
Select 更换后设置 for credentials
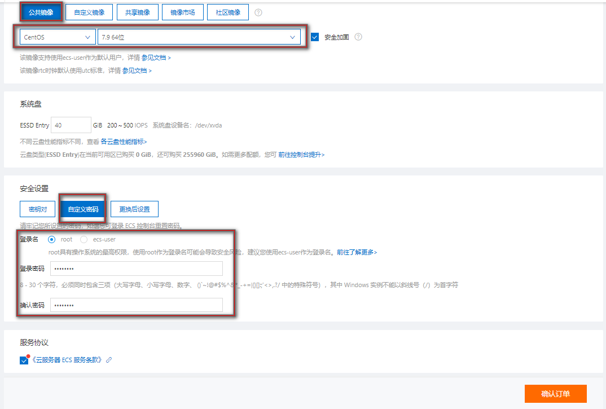click(x=134, y=209)
